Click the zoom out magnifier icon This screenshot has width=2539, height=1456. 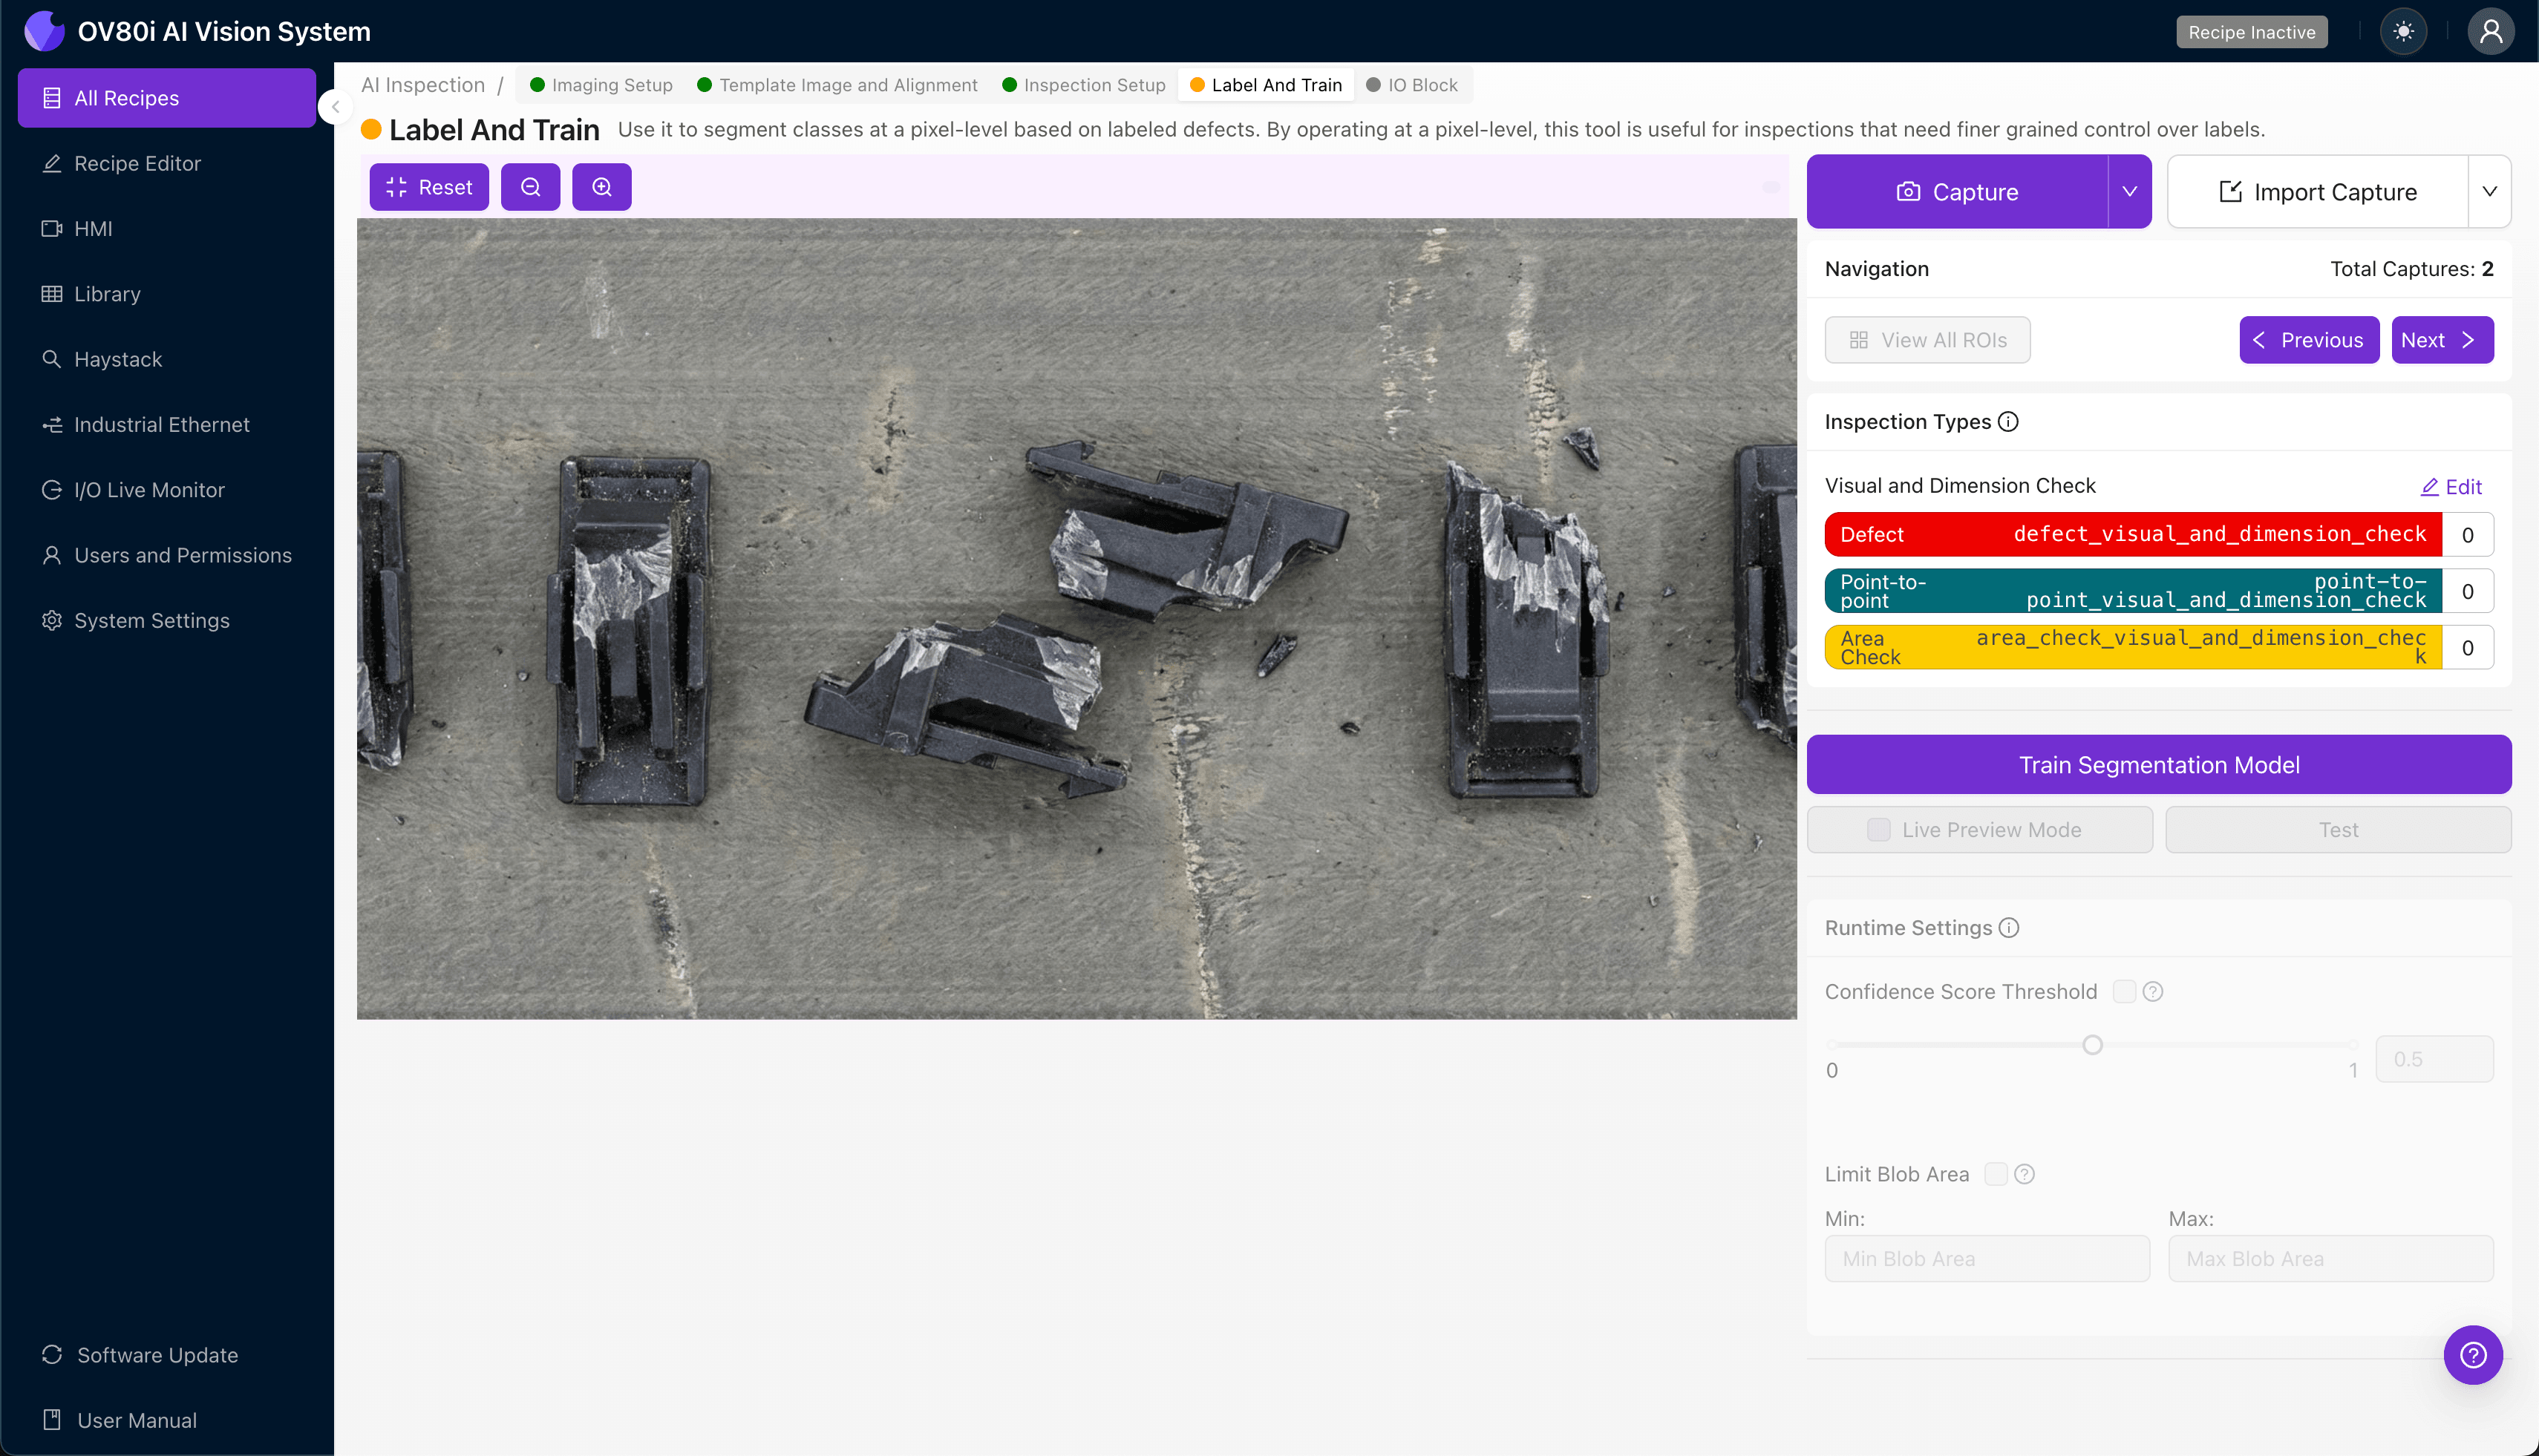(530, 187)
